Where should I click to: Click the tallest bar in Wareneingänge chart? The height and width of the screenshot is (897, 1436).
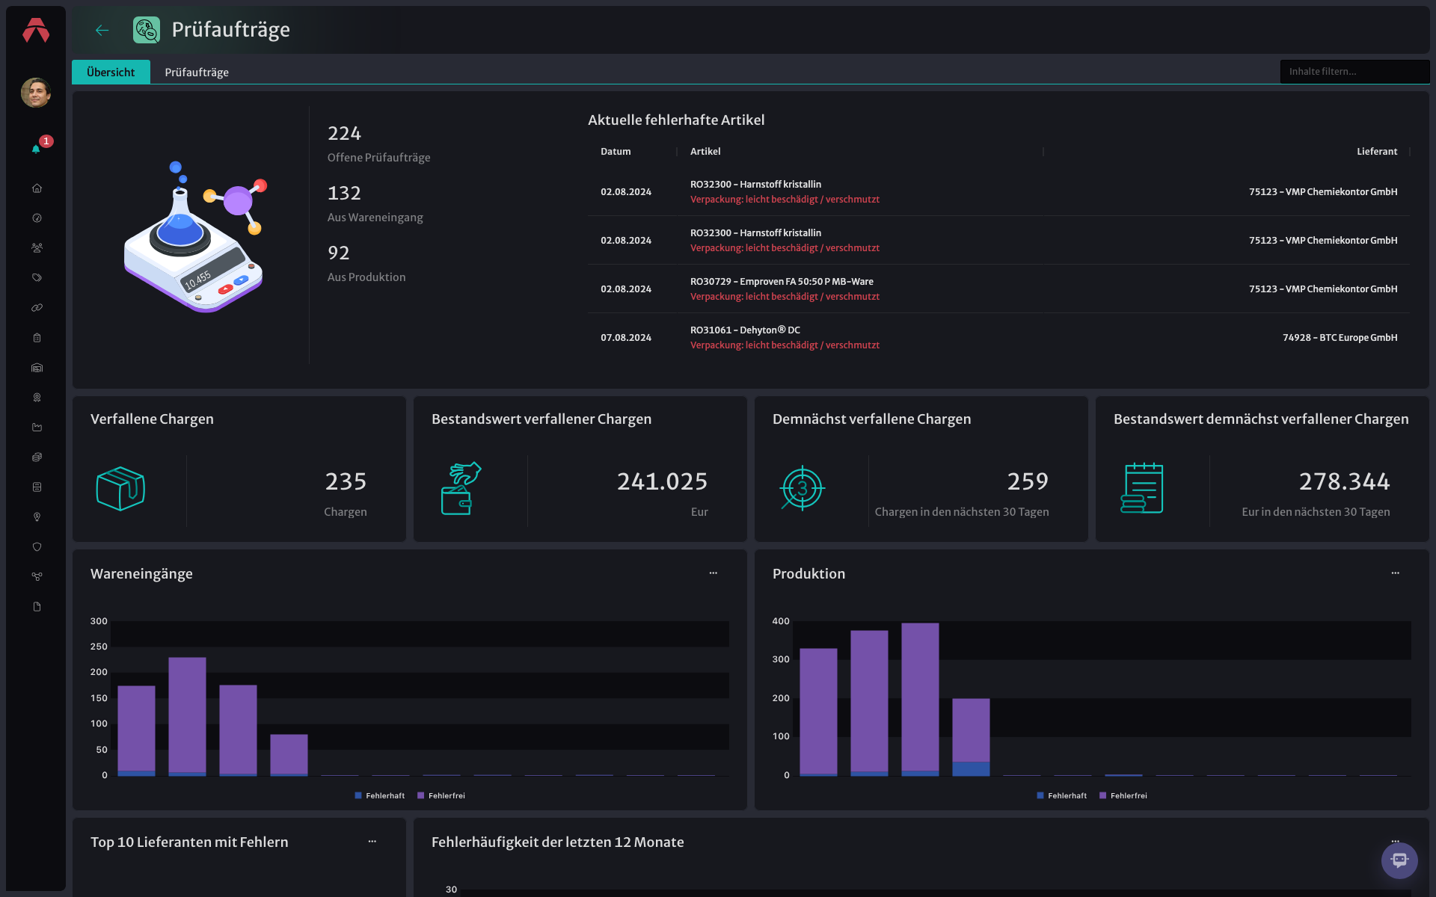pyautogui.click(x=187, y=715)
